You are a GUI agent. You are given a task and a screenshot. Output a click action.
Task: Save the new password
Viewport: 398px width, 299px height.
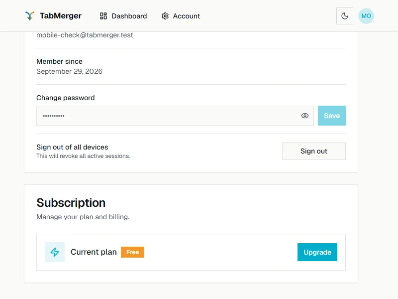(331, 116)
